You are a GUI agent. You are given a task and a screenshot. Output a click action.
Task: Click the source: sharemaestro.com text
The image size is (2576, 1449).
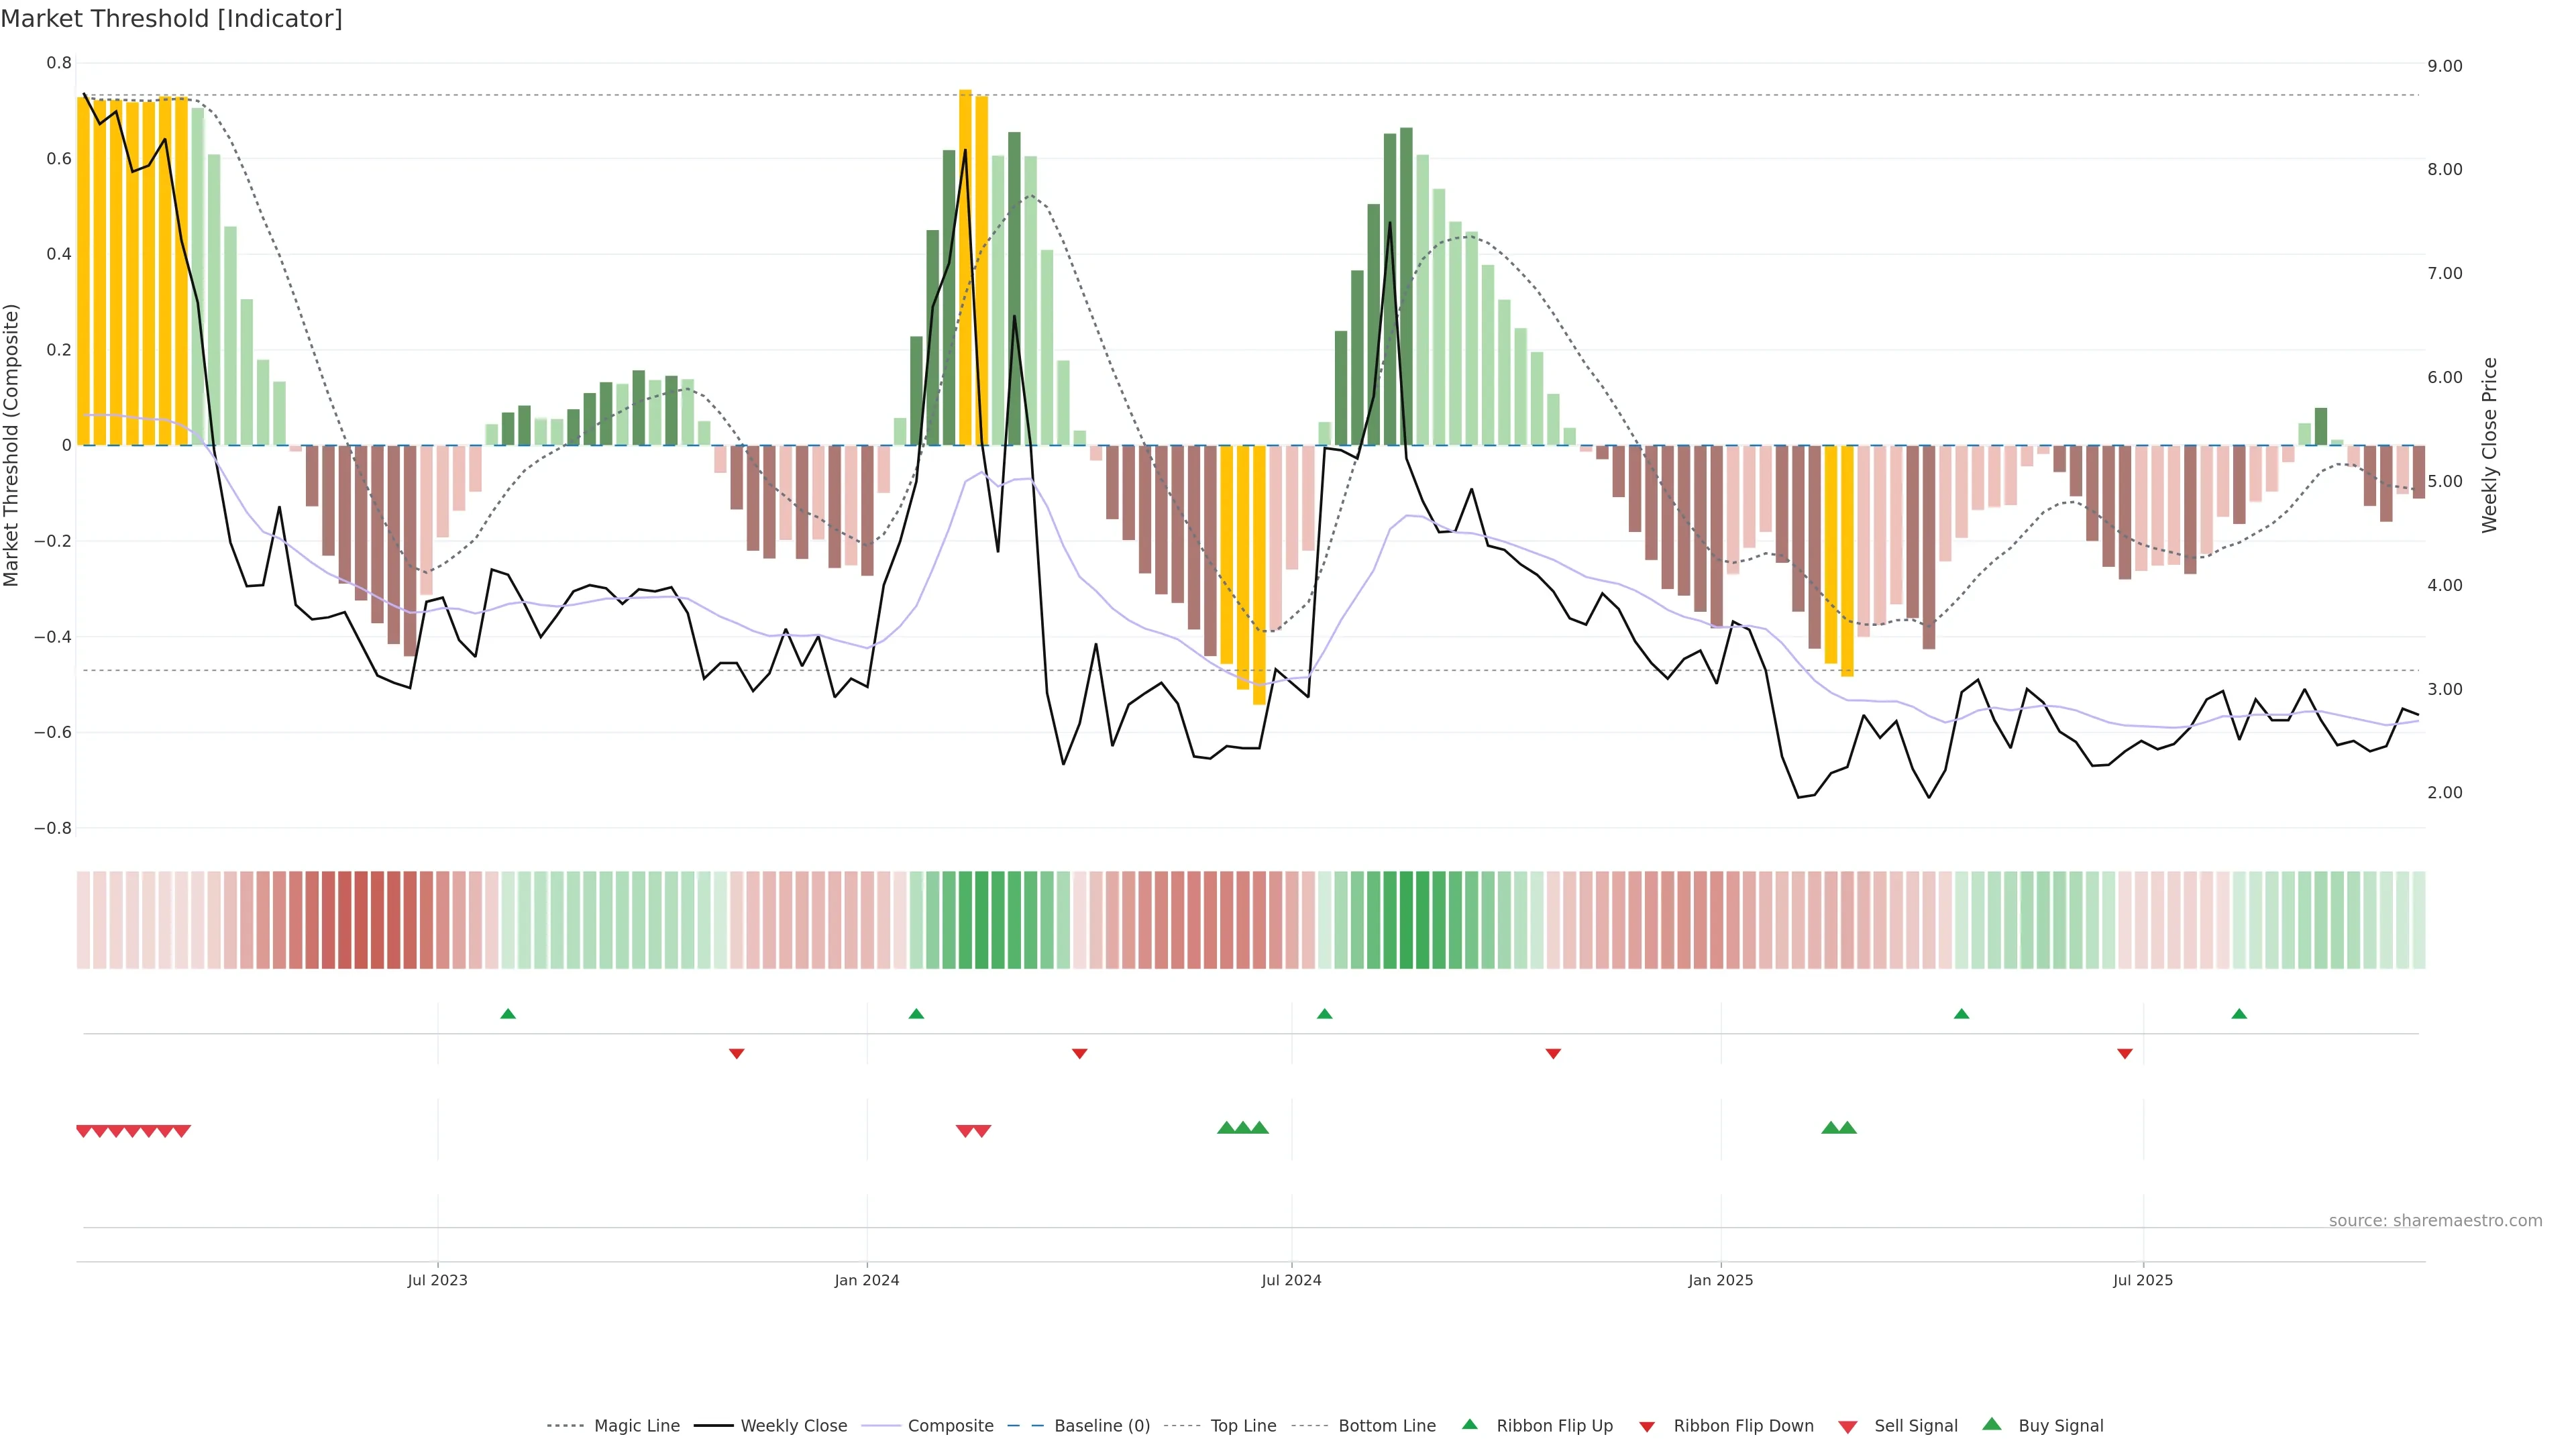[2435, 1221]
